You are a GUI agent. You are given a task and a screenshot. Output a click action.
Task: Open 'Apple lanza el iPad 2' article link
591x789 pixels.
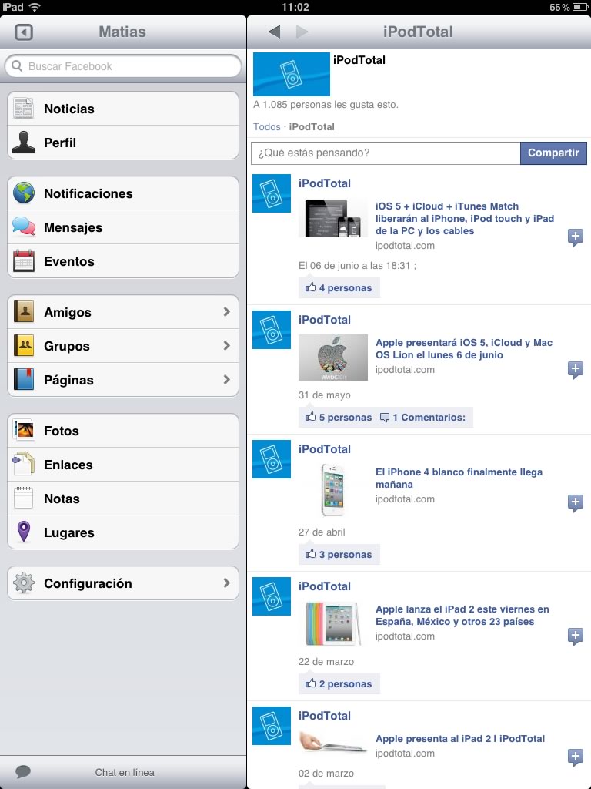(x=462, y=615)
